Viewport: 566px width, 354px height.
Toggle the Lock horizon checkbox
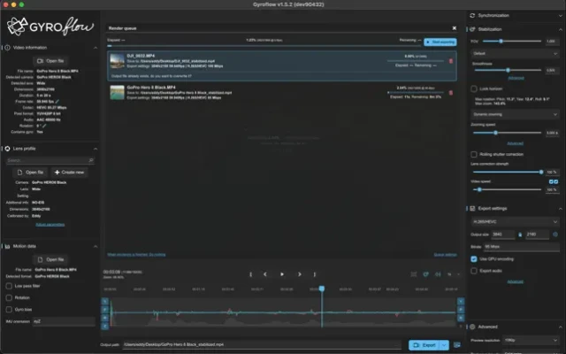(475, 89)
